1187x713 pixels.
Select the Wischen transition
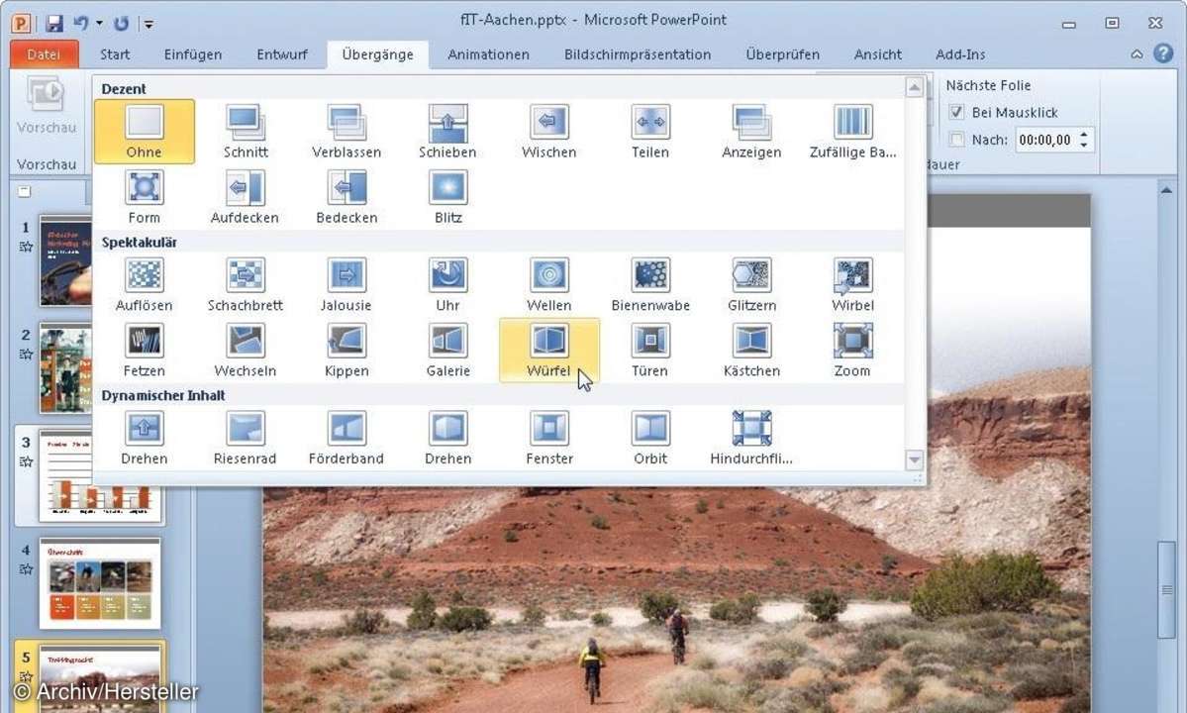(549, 132)
